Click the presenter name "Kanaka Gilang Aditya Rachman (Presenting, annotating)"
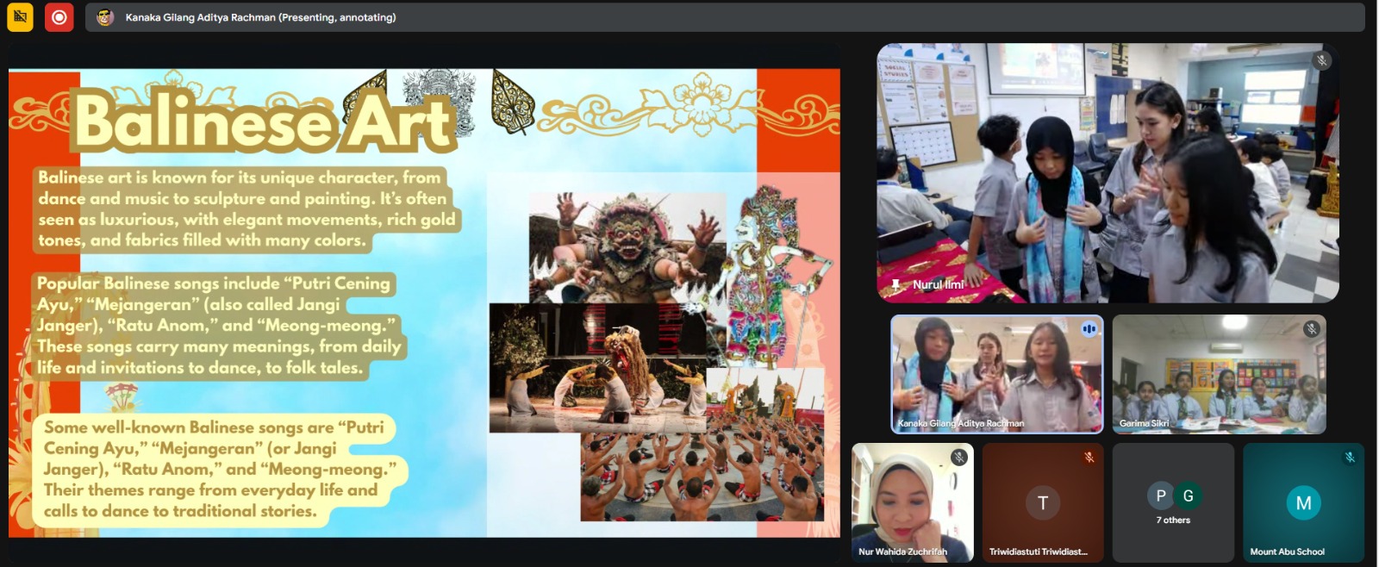Screen dimensions: 1379x567 point(260,17)
